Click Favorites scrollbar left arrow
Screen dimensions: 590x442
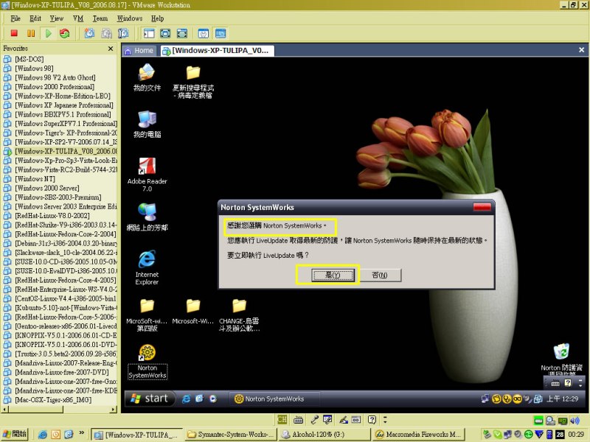[5, 410]
